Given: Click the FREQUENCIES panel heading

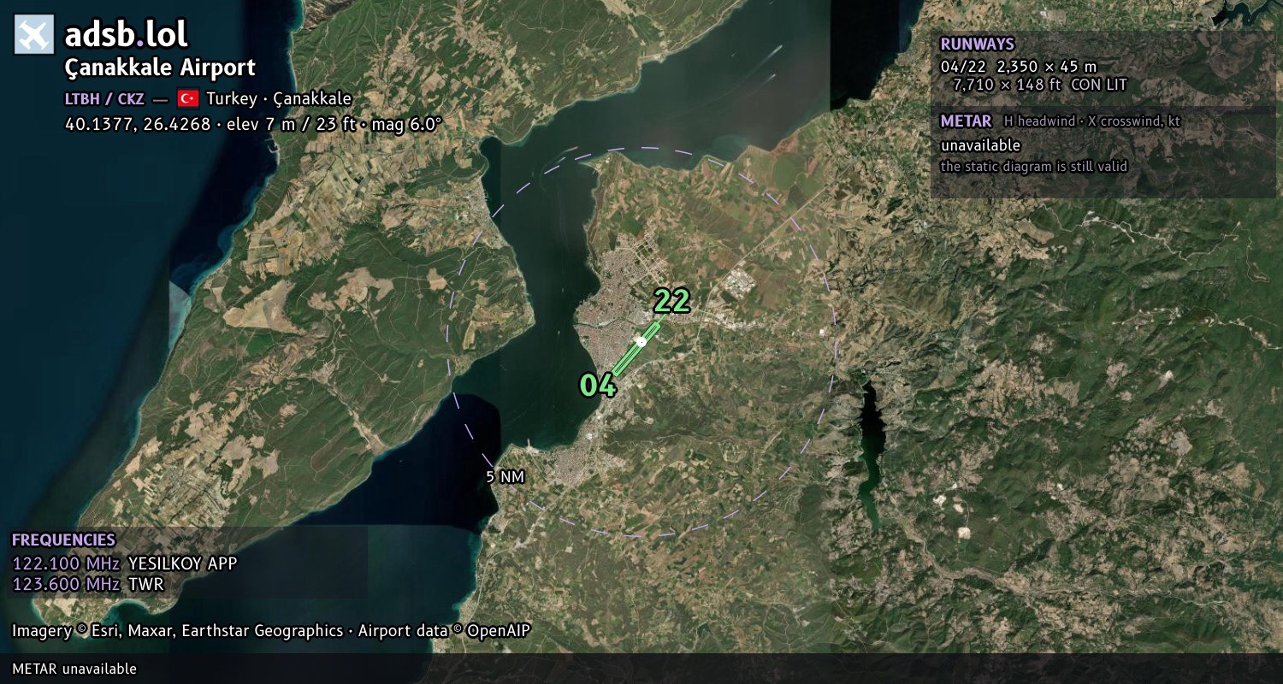Looking at the screenshot, I should [x=63, y=540].
